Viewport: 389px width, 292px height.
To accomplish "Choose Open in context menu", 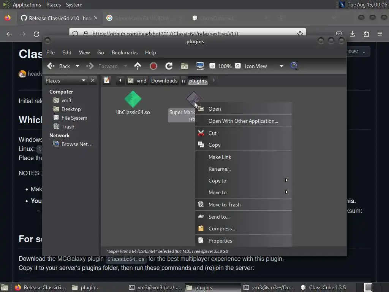I will [x=244, y=109].
